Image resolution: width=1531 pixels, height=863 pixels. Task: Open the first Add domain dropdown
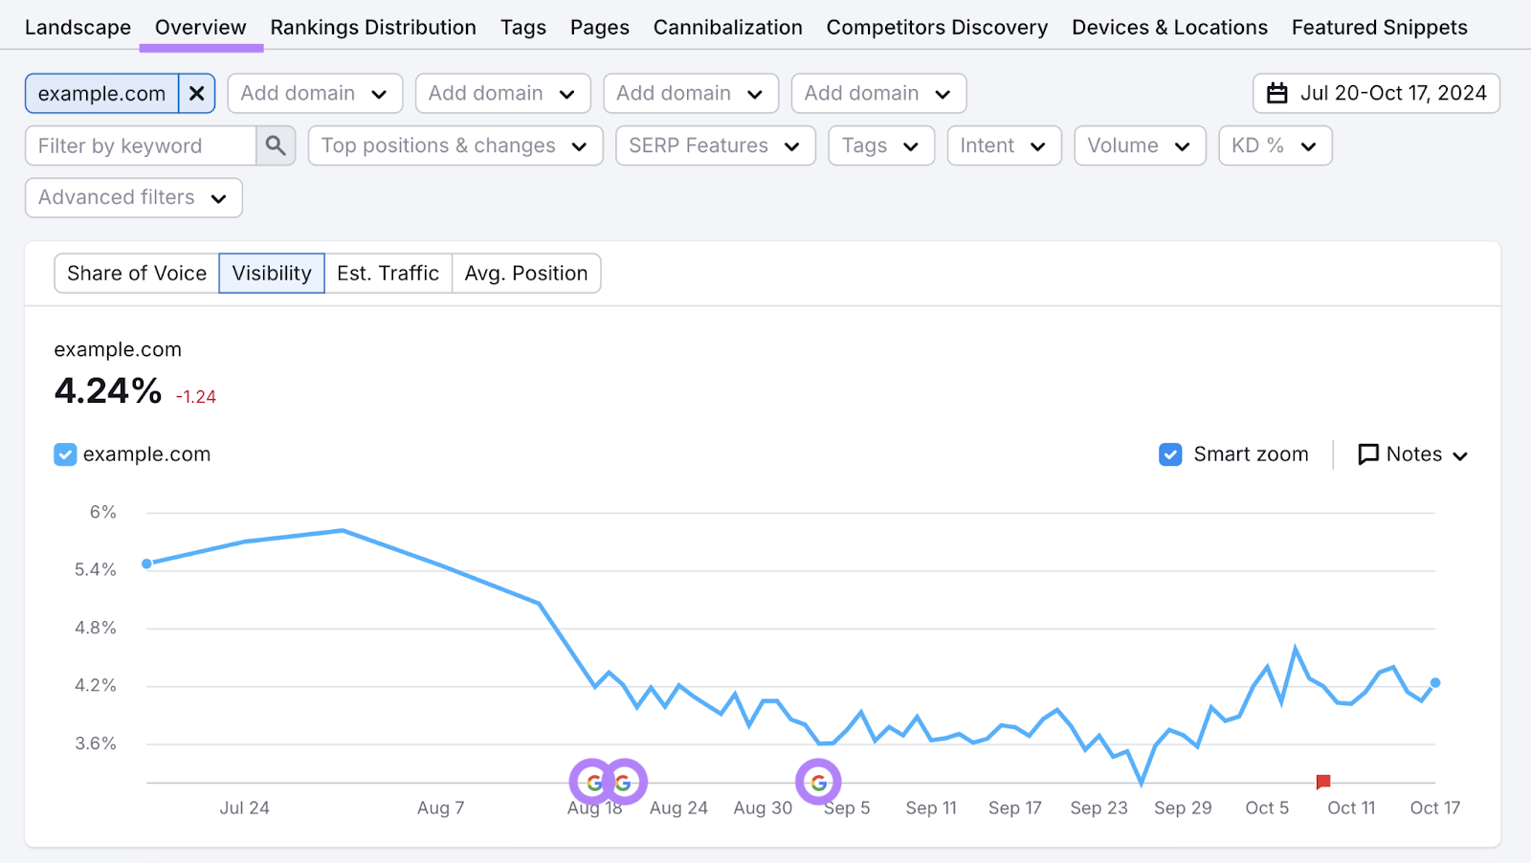click(315, 93)
